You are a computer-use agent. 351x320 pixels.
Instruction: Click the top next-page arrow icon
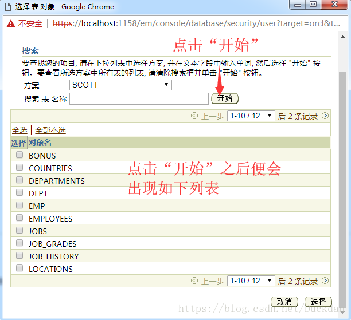[x=325, y=116]
